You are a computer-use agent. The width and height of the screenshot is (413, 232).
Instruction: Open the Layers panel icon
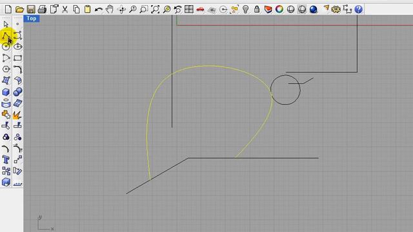point(268,10)
